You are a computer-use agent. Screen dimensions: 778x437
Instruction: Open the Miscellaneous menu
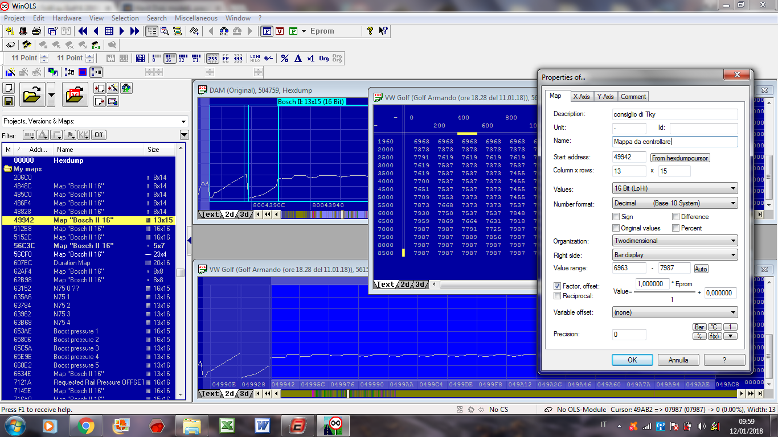[196, 18]
